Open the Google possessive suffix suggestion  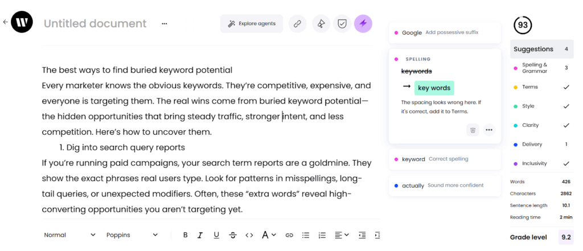click(x=445, y=32)
